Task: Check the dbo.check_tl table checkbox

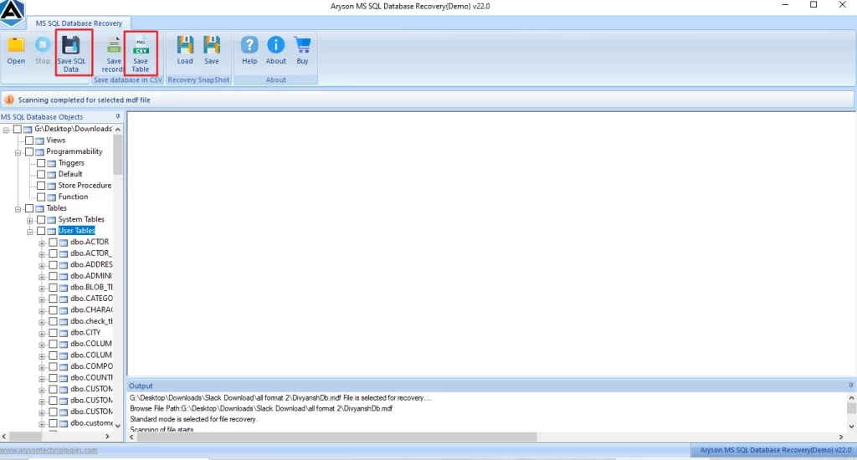Action: tap(53, 321)
